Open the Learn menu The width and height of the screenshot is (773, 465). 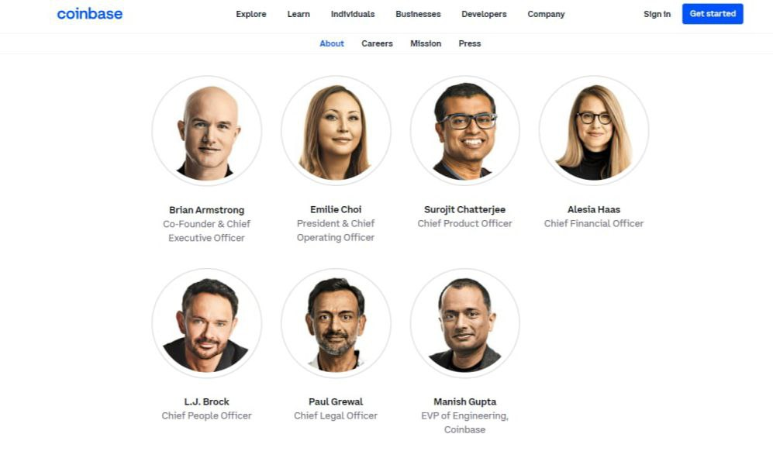point(299,14)
